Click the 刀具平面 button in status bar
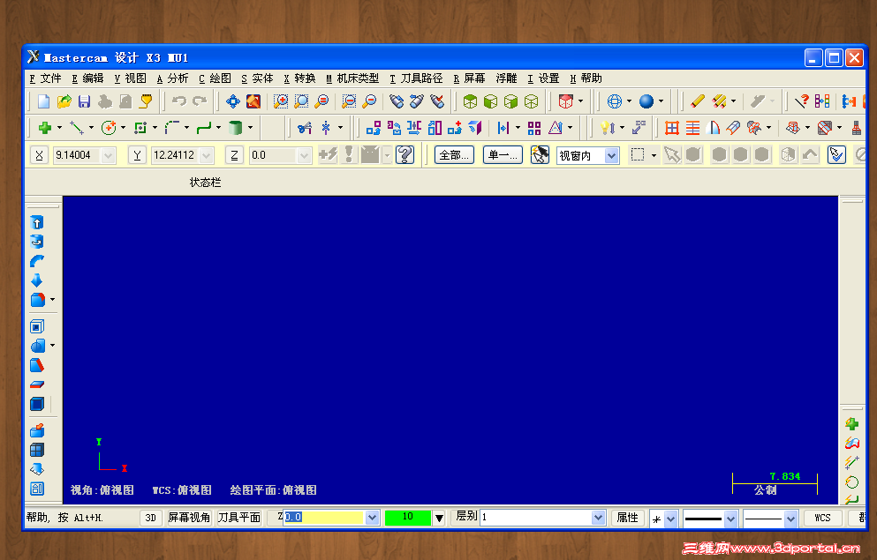Image resolution: width=877 pixels, height=560 pixels. tap(238, 518)
